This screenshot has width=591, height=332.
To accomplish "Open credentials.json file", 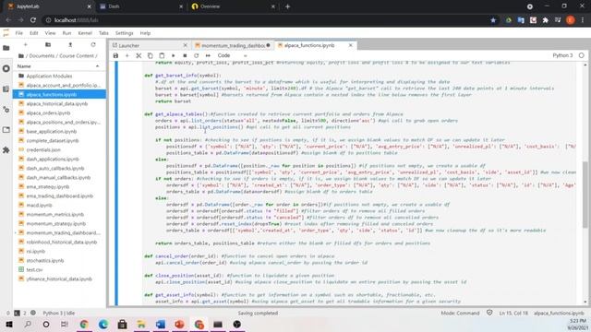I will [x=58, y=149].
